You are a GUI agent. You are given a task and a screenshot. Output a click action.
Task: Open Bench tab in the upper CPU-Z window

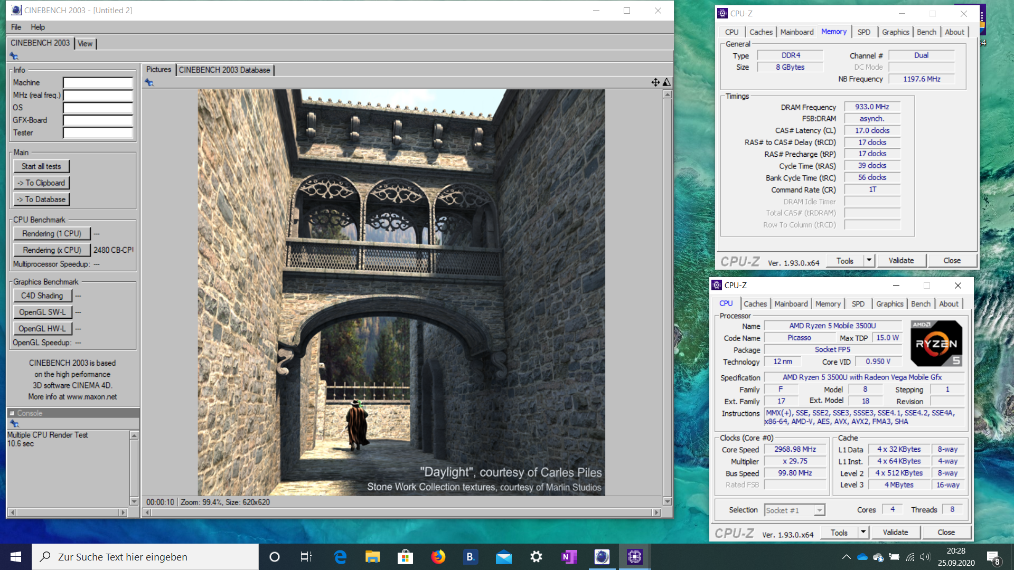[926, 32]
